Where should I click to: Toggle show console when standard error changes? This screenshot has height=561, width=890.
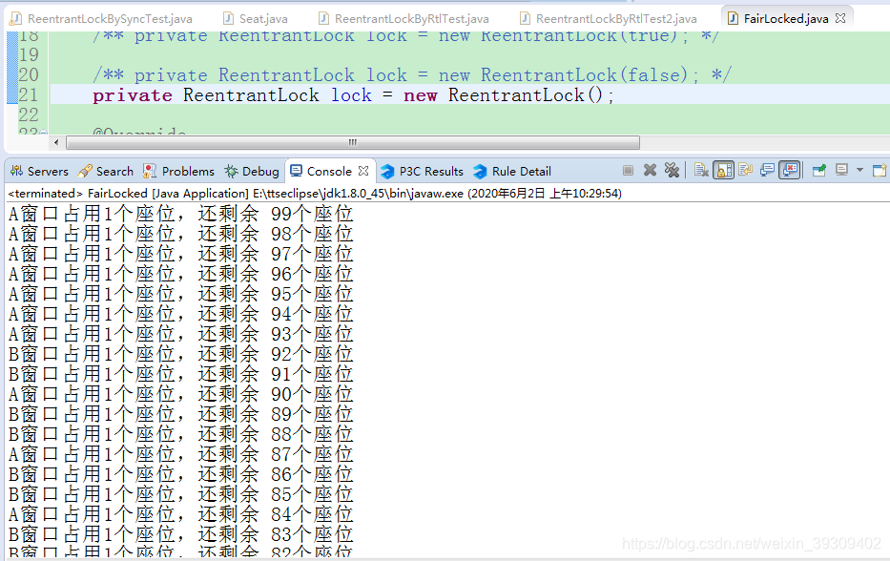790,171
